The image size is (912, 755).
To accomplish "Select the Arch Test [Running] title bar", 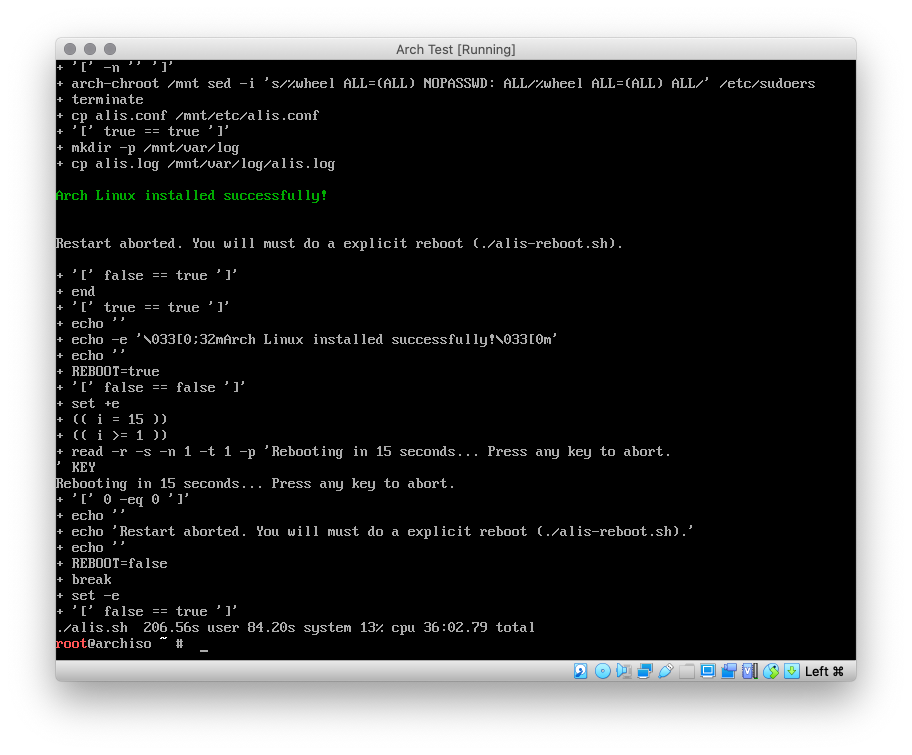I will 456,49.
